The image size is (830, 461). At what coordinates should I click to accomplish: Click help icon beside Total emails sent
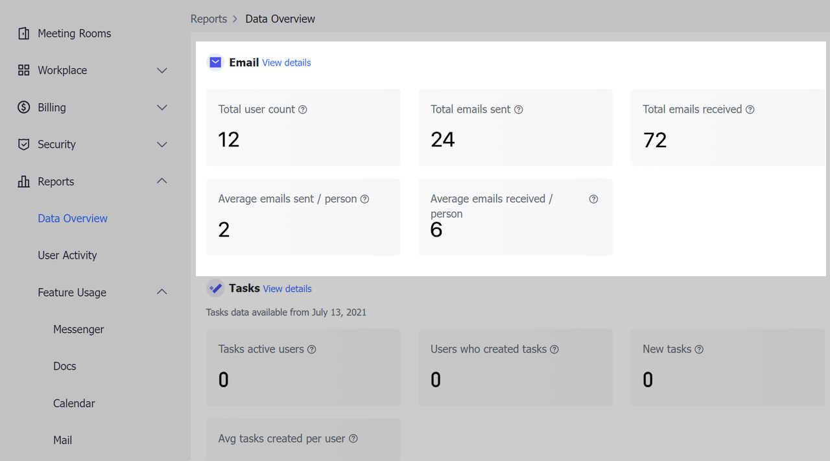coord(518,110)
